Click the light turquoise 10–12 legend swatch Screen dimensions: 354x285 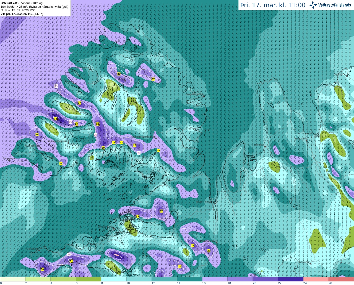pyautogui.click(x=139, y=279)
